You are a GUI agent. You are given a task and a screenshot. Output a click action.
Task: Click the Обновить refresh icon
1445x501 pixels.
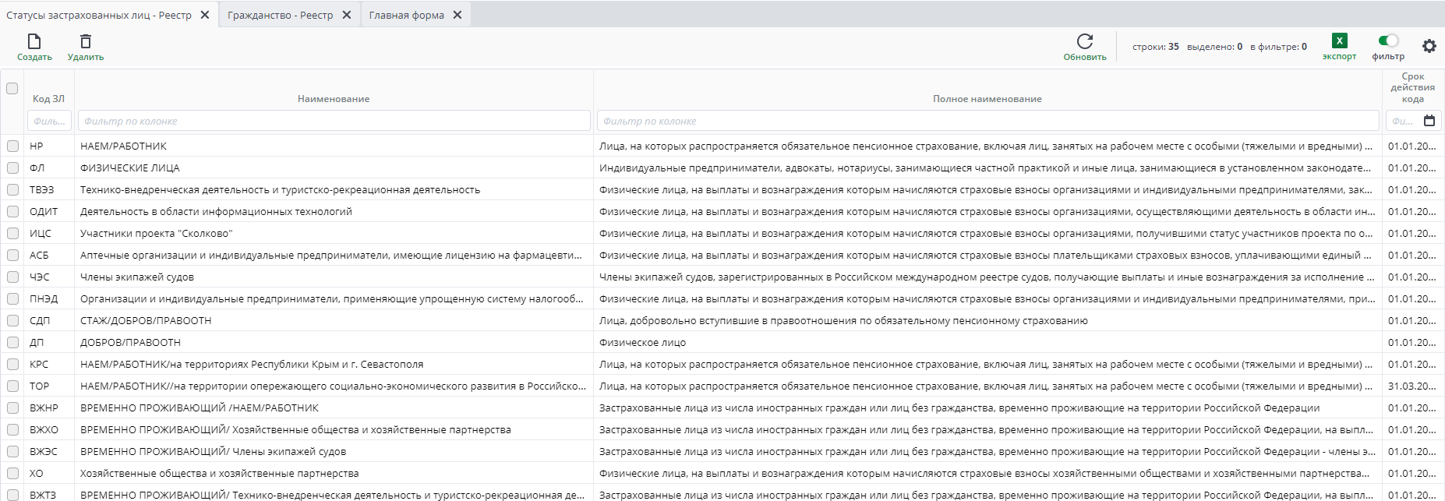[x=1085, y=41]
